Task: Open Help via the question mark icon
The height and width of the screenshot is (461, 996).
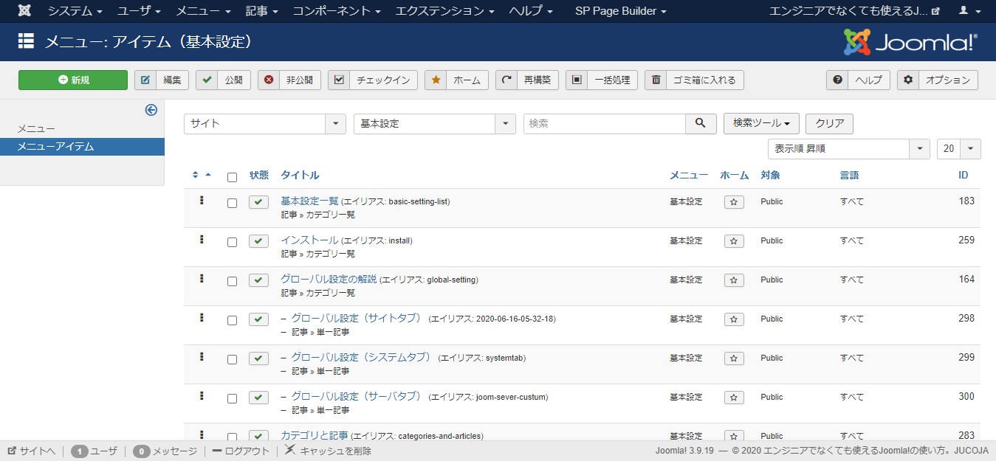Action: (837, 80)
